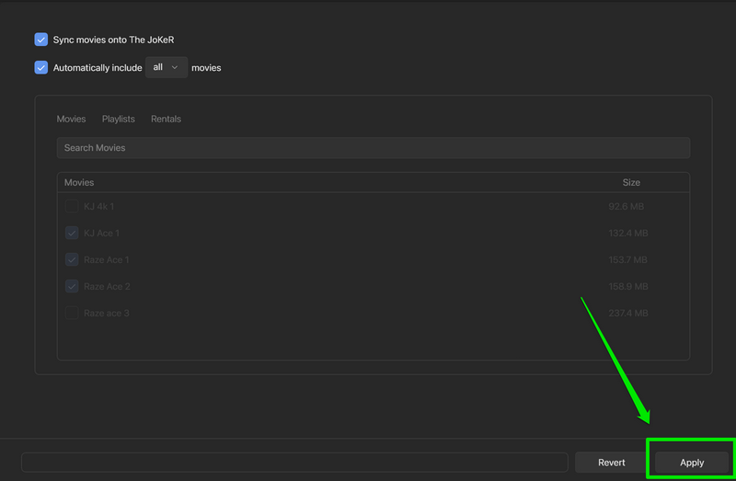
Task: Check the box for KJ 4k 1
Action: 72,207
